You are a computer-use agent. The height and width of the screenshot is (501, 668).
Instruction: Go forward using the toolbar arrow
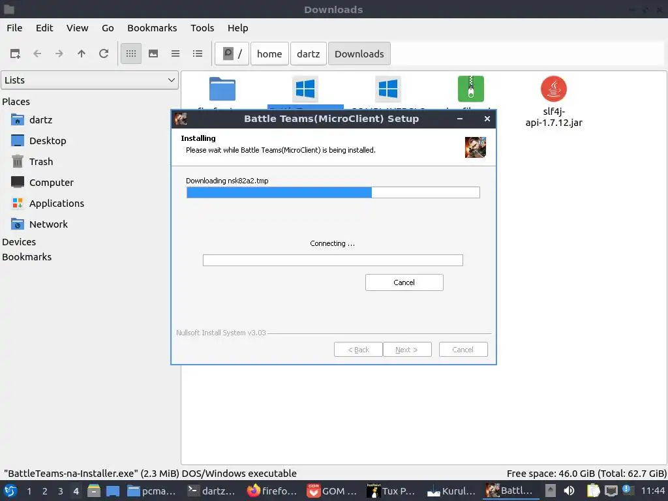point(59,53)
